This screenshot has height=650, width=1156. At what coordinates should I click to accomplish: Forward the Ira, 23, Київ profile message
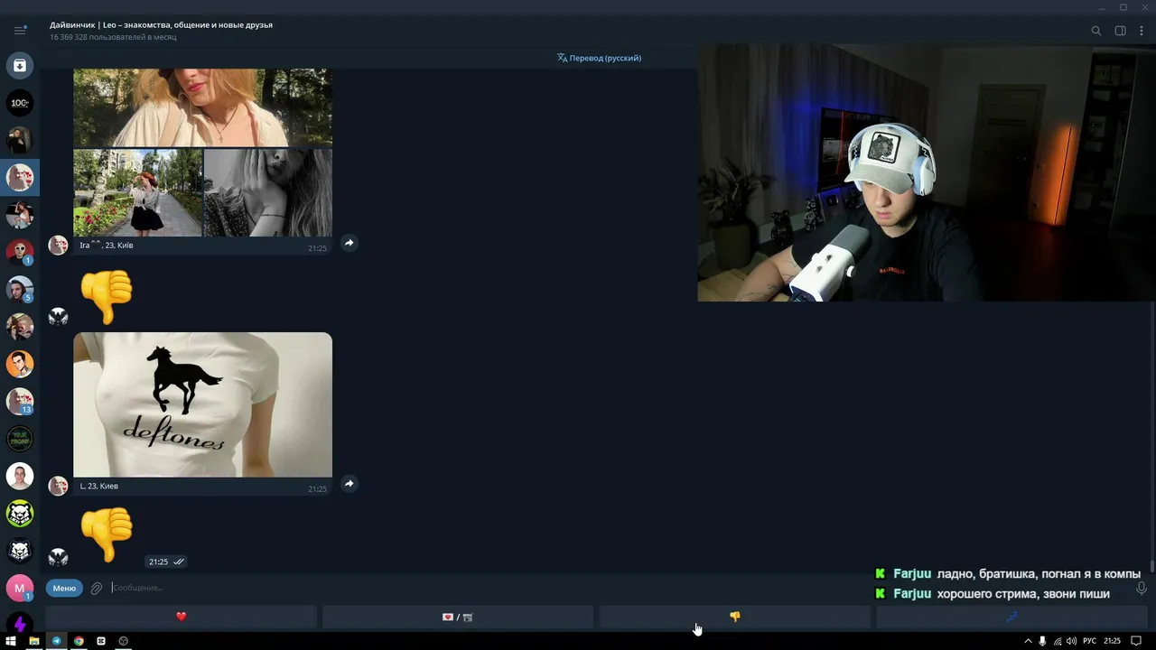(350, 243)
